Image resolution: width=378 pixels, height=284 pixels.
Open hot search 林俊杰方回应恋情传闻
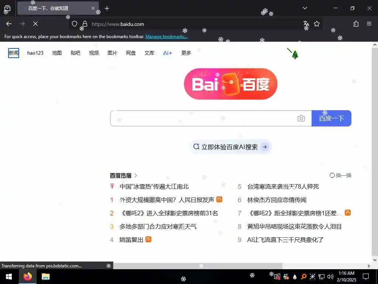(277, 200)
